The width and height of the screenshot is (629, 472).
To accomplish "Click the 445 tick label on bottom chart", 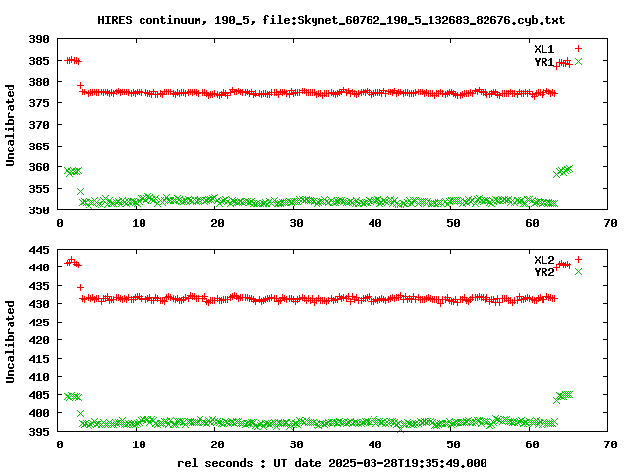I will point(39,250).
